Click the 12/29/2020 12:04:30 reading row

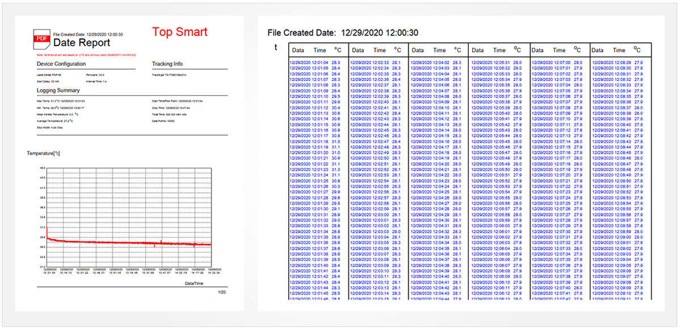(x=436, y=220)
